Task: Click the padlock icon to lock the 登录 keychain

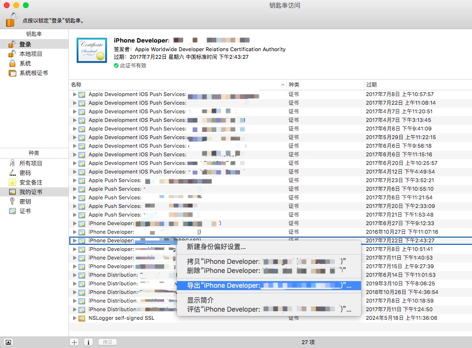Action: pyautogui.click(x=11, y=20)
